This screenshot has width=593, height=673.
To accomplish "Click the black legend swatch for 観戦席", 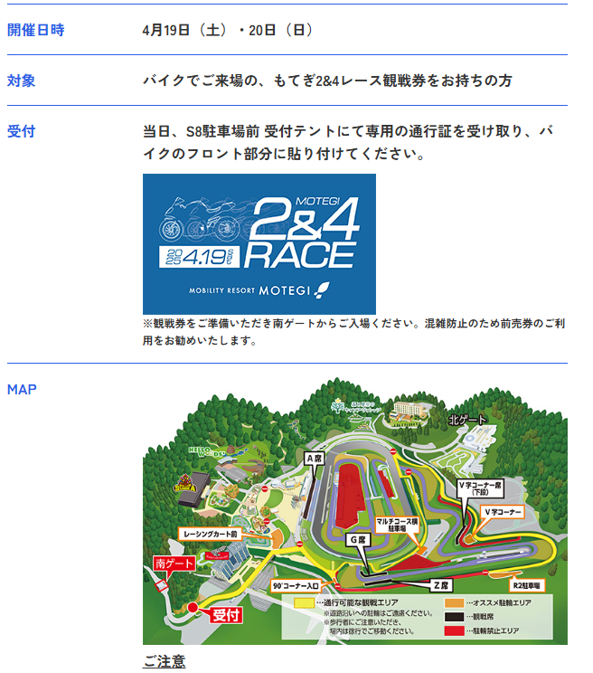I will 454,617.
